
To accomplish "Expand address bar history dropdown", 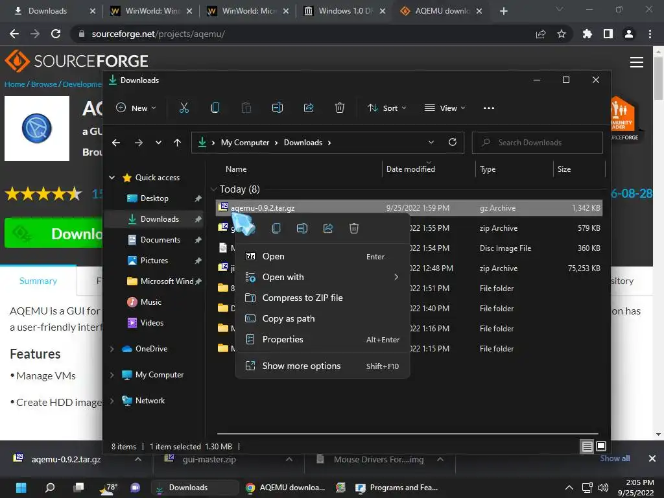I will [x=431, y=142].
